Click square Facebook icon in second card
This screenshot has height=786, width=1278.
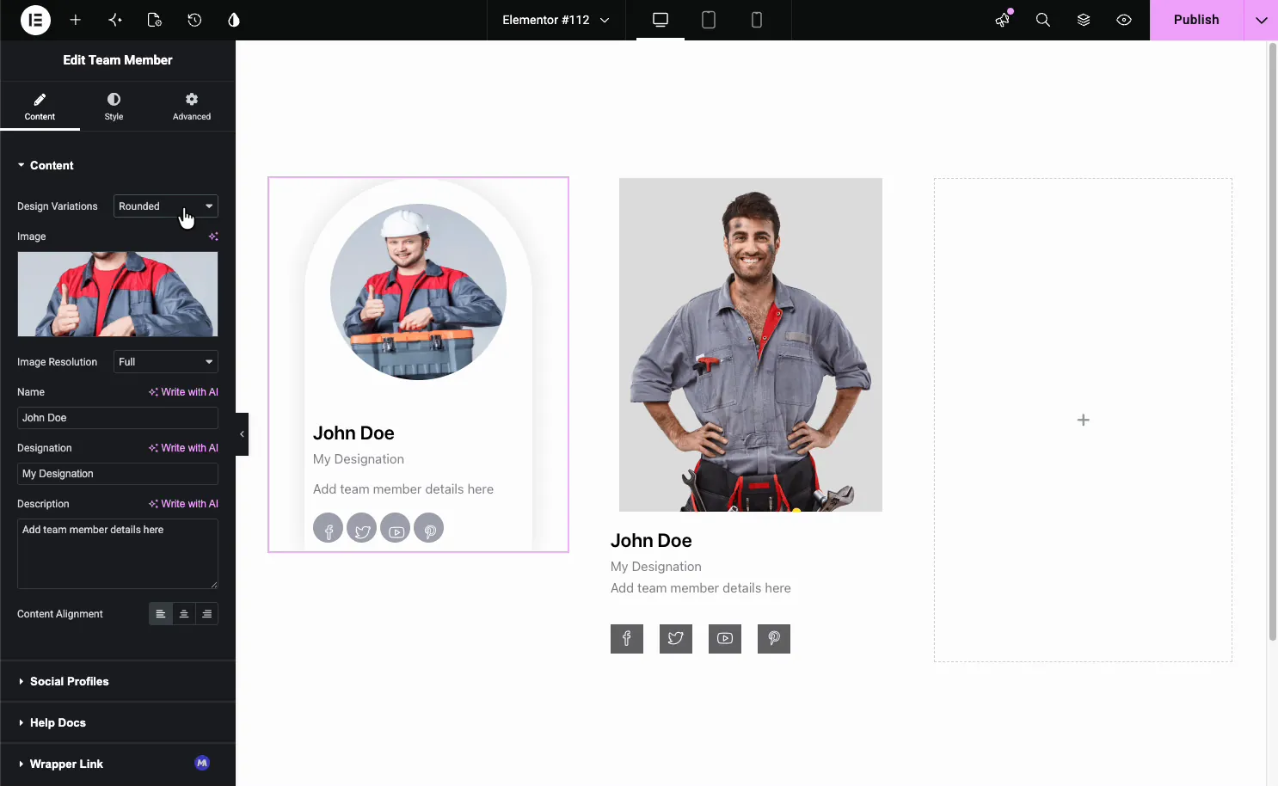coord(627,638)
